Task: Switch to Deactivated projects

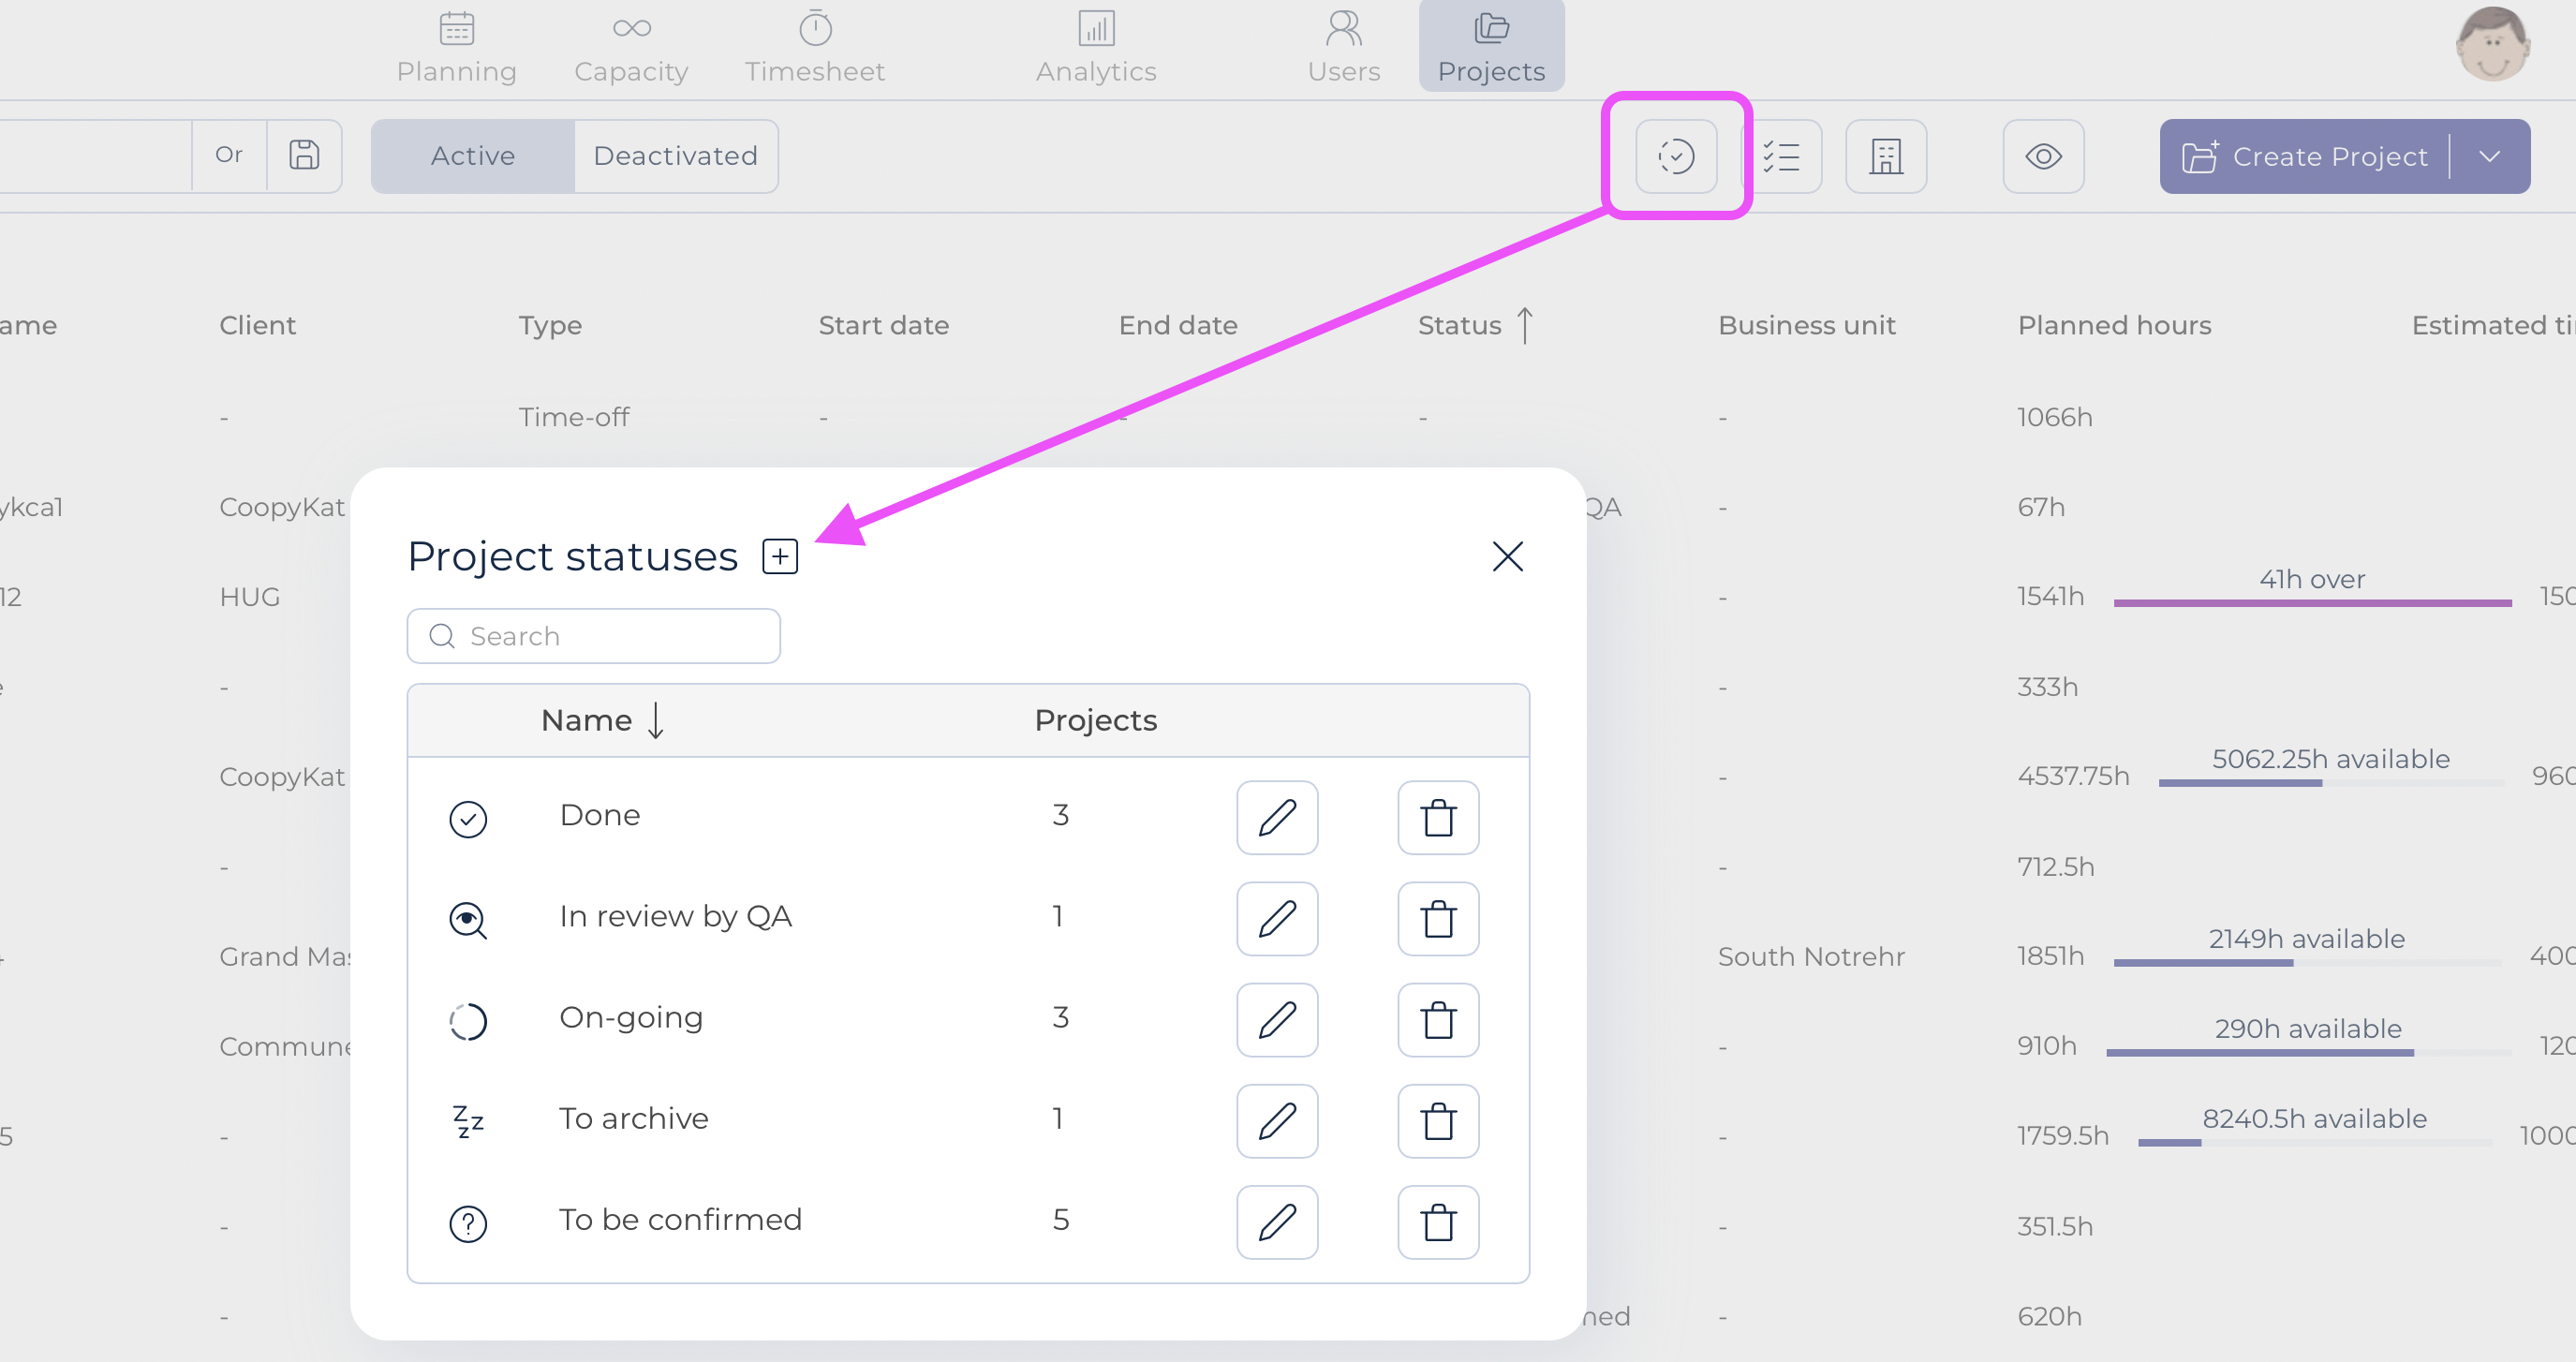Action: coord(675,156)
